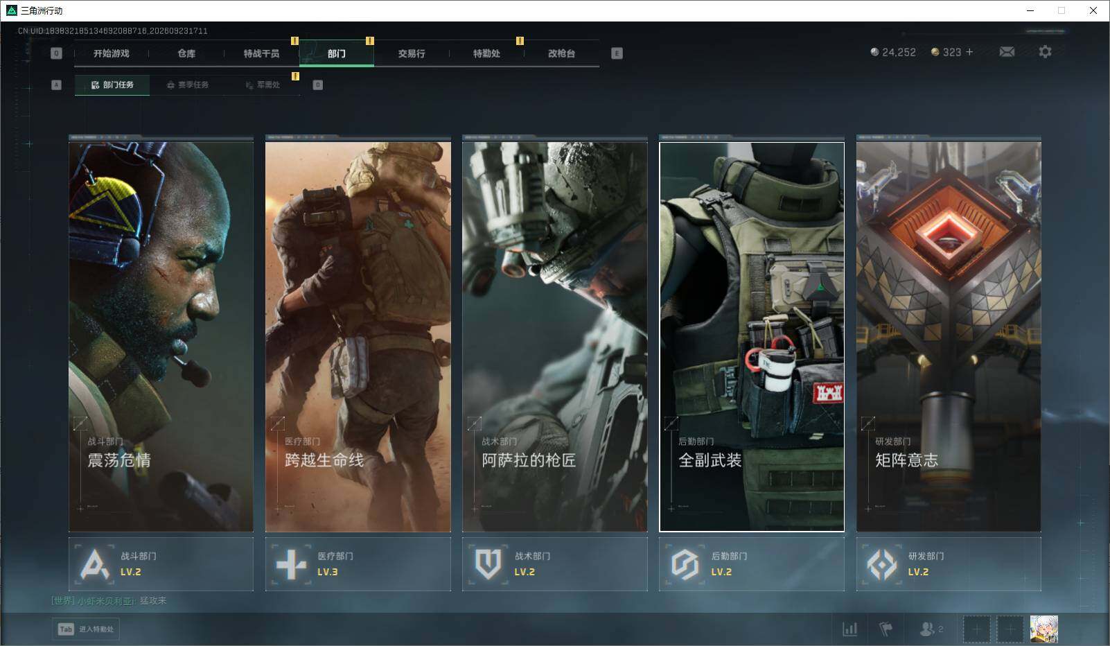The image size is (1110, 646).
Task: Open the settings gear icon
Action: point(1045,52)
